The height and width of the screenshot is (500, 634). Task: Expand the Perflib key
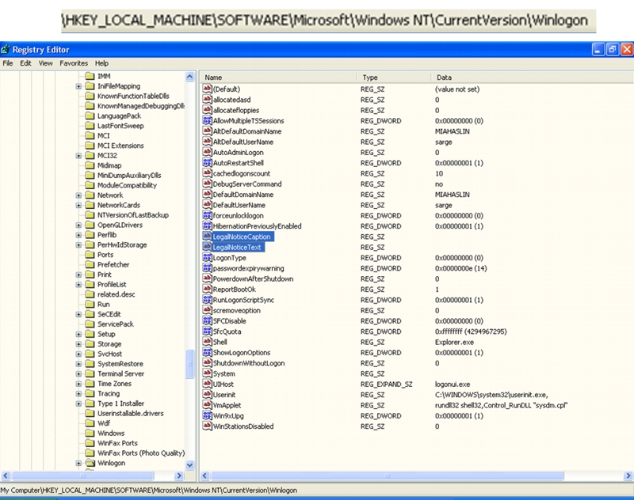[x=78, y=235]
